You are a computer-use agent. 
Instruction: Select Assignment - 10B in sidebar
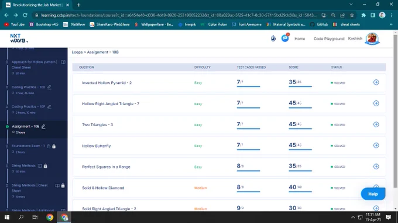point(25,126)
